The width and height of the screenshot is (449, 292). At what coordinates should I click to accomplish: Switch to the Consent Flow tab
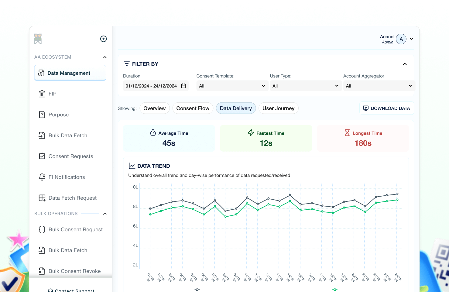pyautogui.click(x=193, y=108)
